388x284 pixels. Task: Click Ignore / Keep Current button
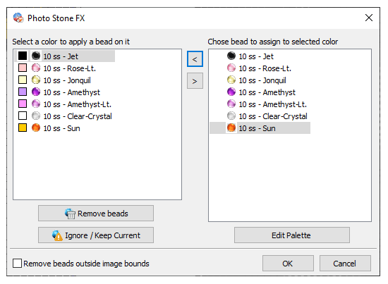click(x=96, y=235)
